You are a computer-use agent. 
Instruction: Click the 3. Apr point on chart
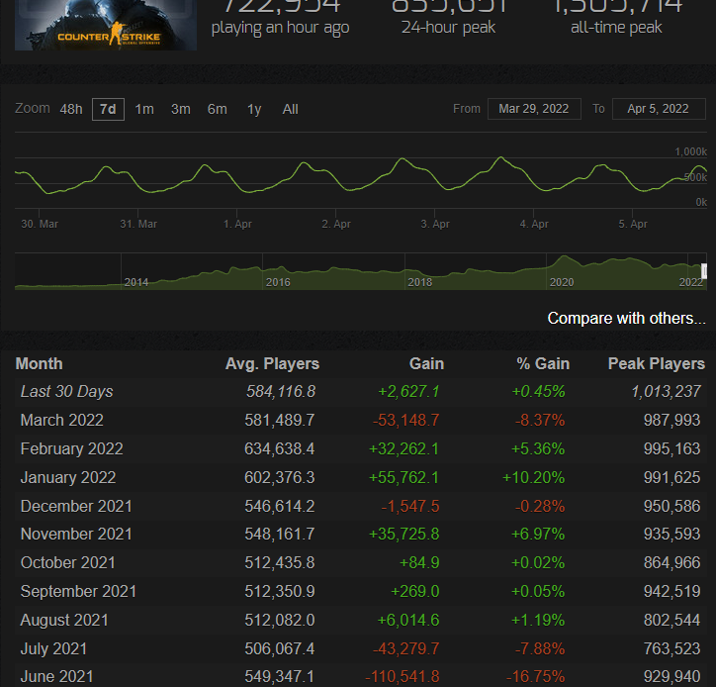[435, 224]
